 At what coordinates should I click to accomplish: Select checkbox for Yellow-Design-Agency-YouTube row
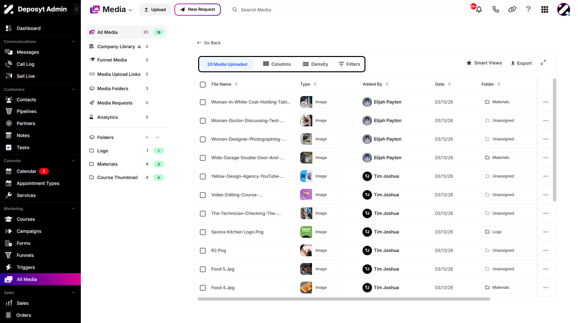pos(203,176)
